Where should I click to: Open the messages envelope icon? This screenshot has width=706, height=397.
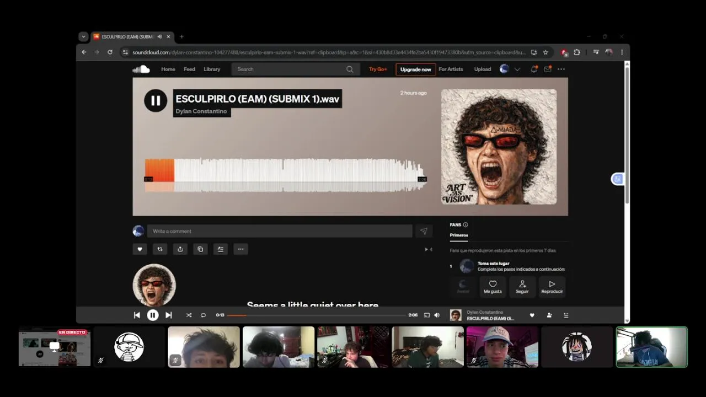pyautogui.click(x=548, y=69)
